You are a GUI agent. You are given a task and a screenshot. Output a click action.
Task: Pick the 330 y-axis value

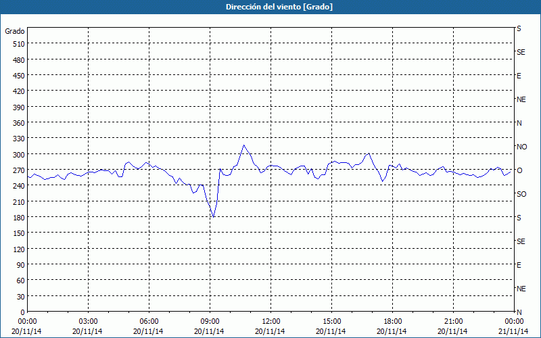[20, 139]
